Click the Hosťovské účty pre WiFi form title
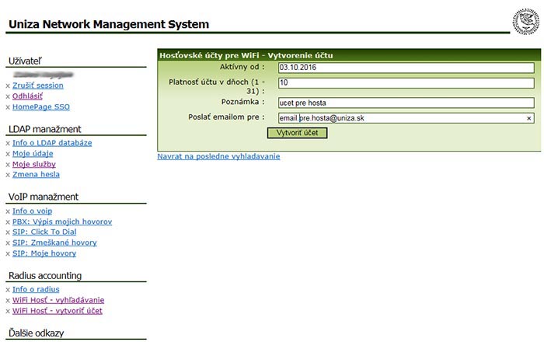 coord(246,55)
